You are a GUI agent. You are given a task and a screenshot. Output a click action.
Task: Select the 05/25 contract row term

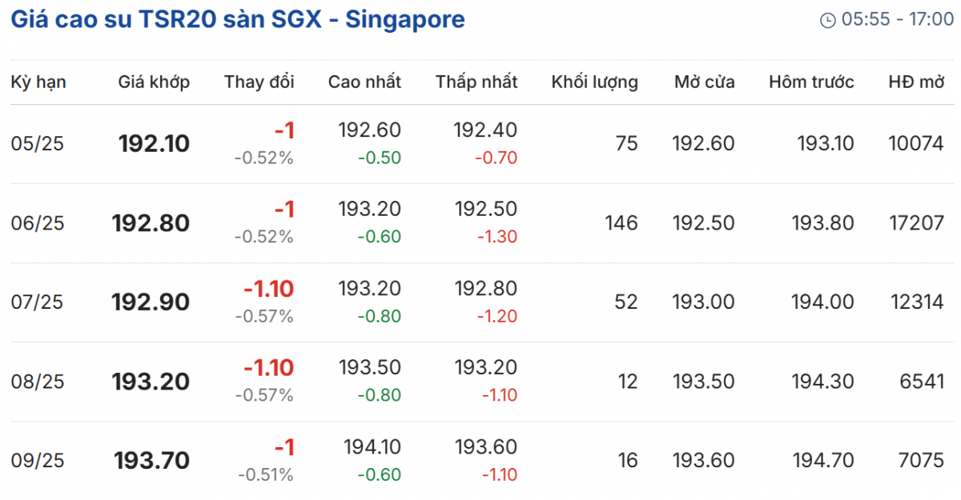click(37, 144)
